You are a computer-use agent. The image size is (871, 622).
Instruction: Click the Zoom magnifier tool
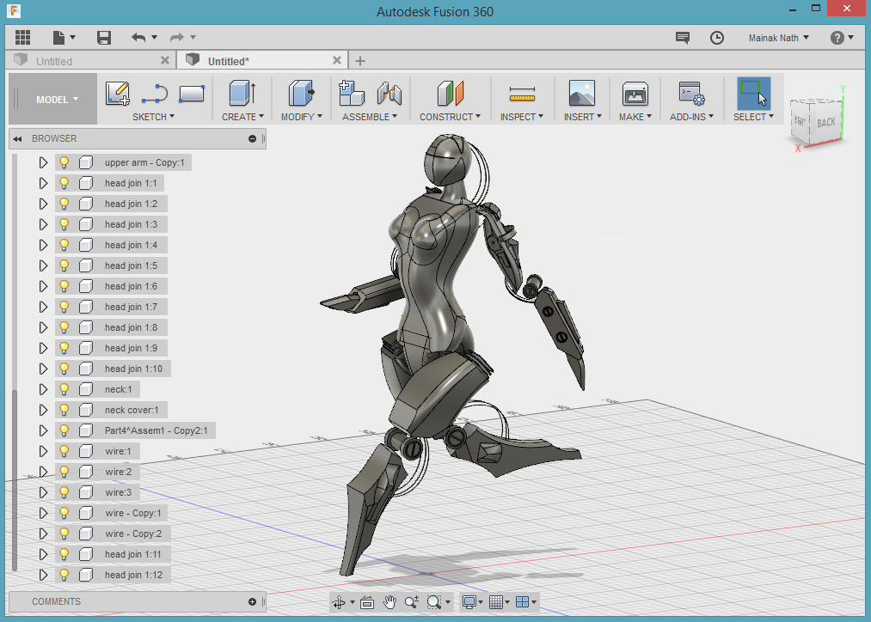pos(412,602)
